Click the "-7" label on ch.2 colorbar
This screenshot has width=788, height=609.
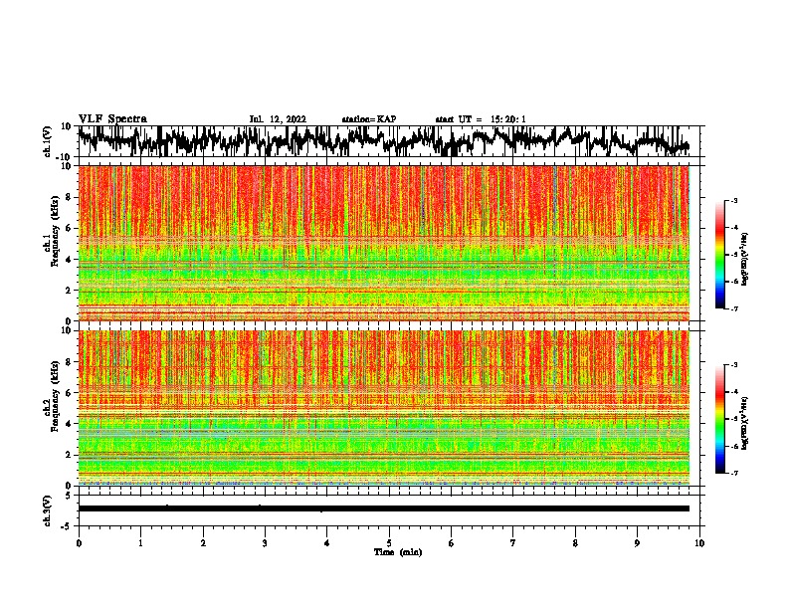tap(733, 474)
